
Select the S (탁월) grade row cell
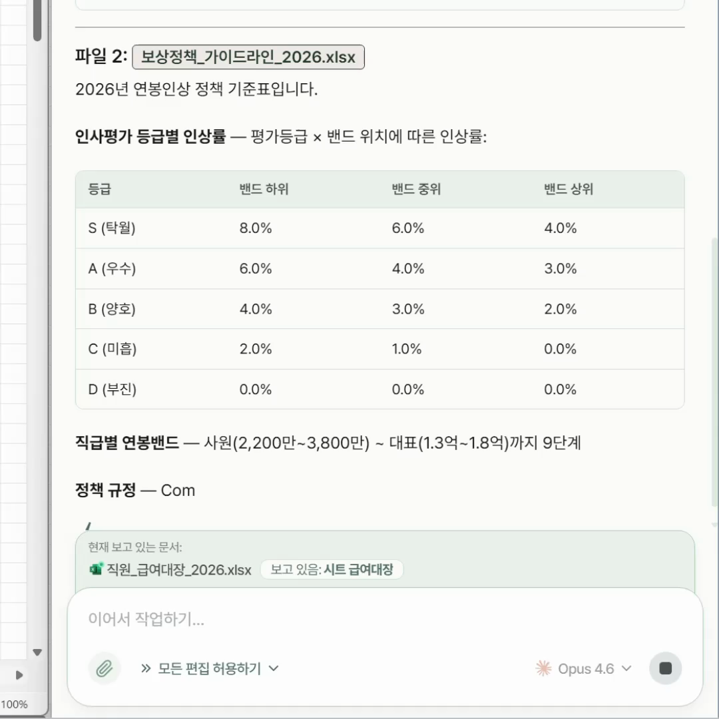112,228
